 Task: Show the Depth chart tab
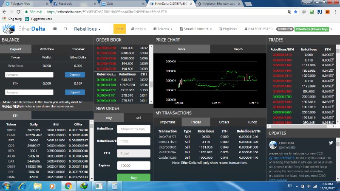pyautogui.click(x=238, y=49)
